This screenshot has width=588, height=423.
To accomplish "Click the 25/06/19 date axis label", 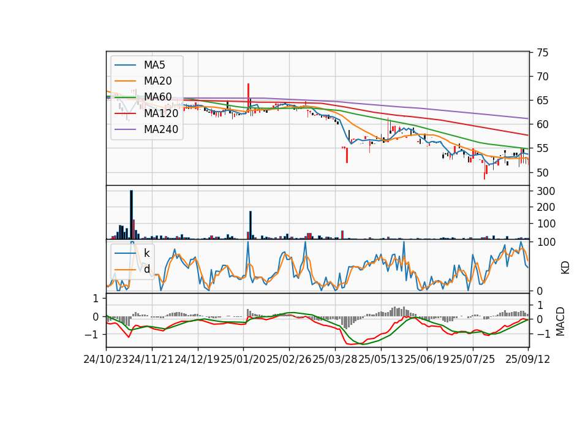I will 427,359.
